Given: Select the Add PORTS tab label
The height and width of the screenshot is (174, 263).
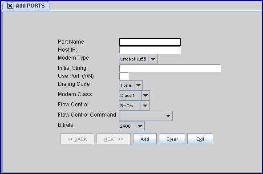Looking at the screenshot, I should tap(30, 6).
